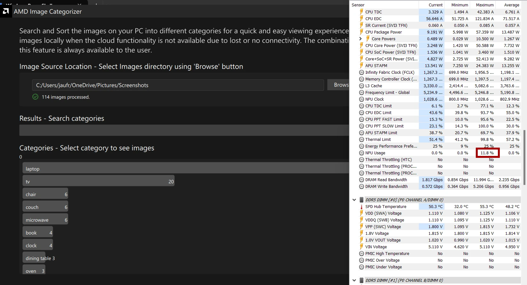Click the Browse button
This screenshot has height=285, width=527.
pyautogui.click(x=338, y=85)
